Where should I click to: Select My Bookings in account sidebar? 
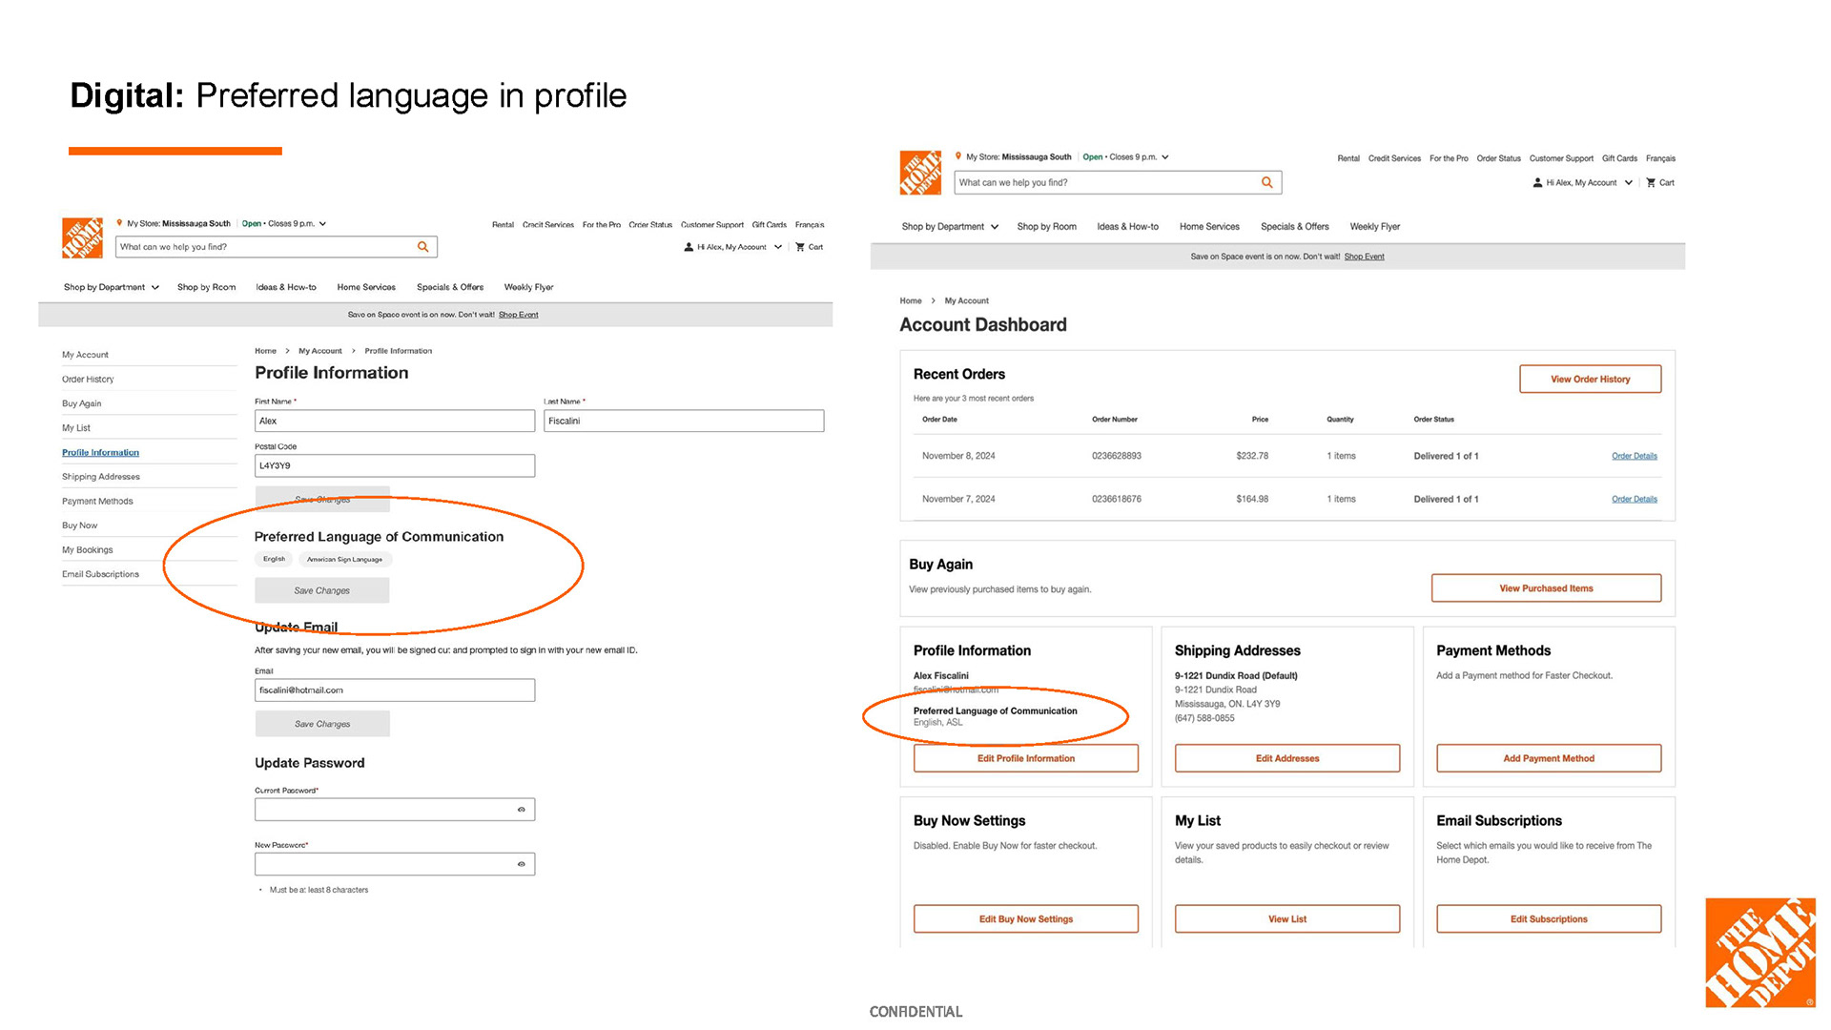pyautogui.click(x=87, y=550)
